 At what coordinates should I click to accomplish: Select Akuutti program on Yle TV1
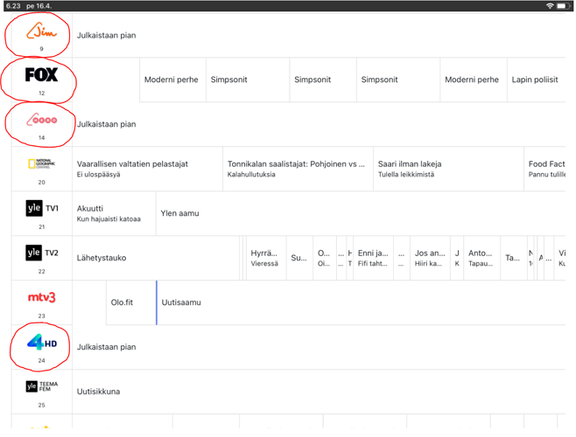click(x=113, y=213)
